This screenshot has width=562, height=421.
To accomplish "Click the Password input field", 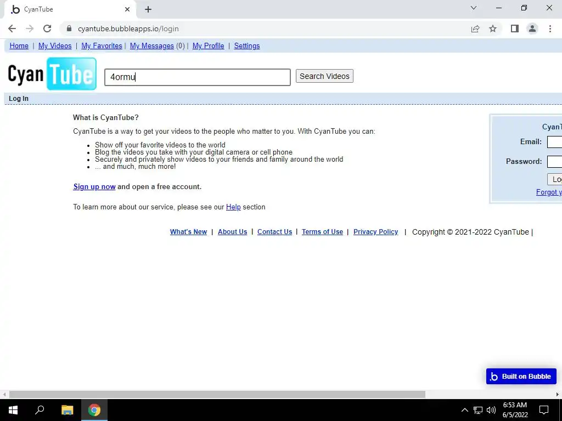I will (554, 162).
